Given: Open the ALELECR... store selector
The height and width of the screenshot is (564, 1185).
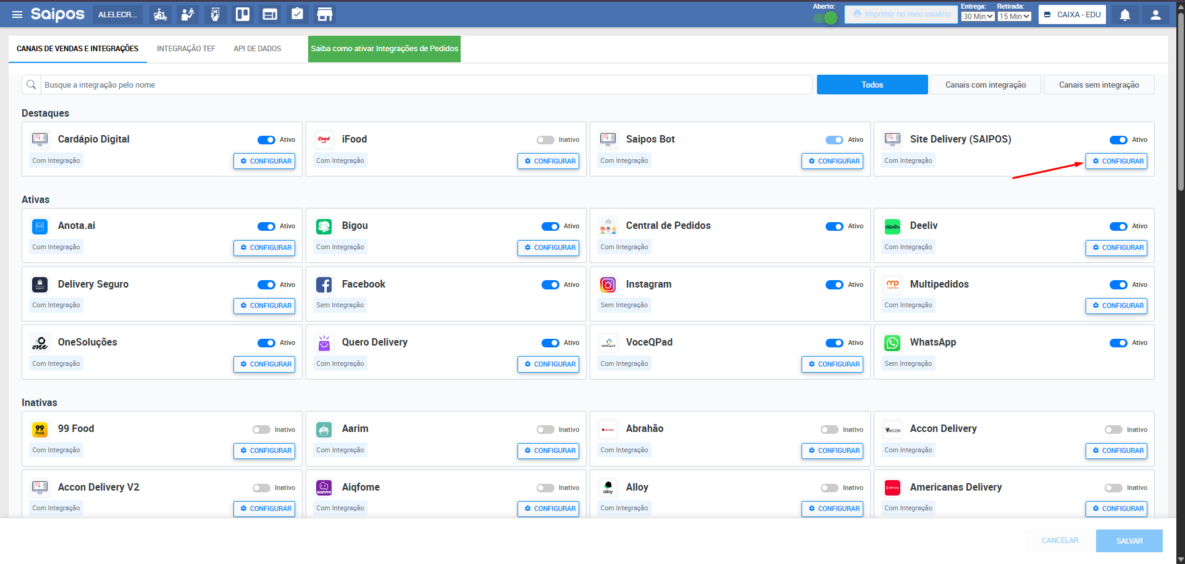Looking at the screenshot, I should (x=117, y=14).
